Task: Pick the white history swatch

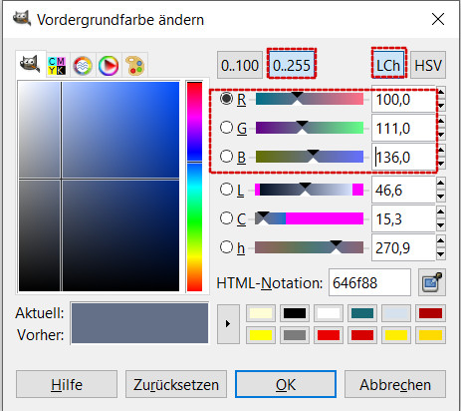Action: [x=329, y=313]
